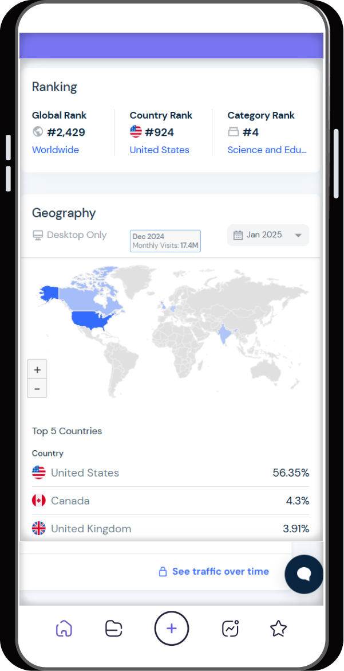The width and height of the screenshot is (344, 671).
Task: Click the Worldwide link under Global Rank
Action: [55, 150]
